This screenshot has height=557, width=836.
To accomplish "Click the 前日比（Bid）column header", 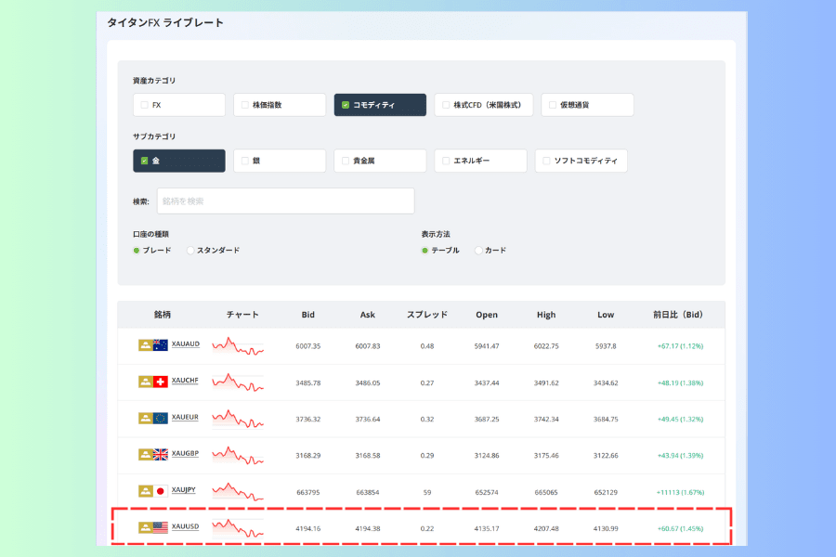I will point(678,315).
